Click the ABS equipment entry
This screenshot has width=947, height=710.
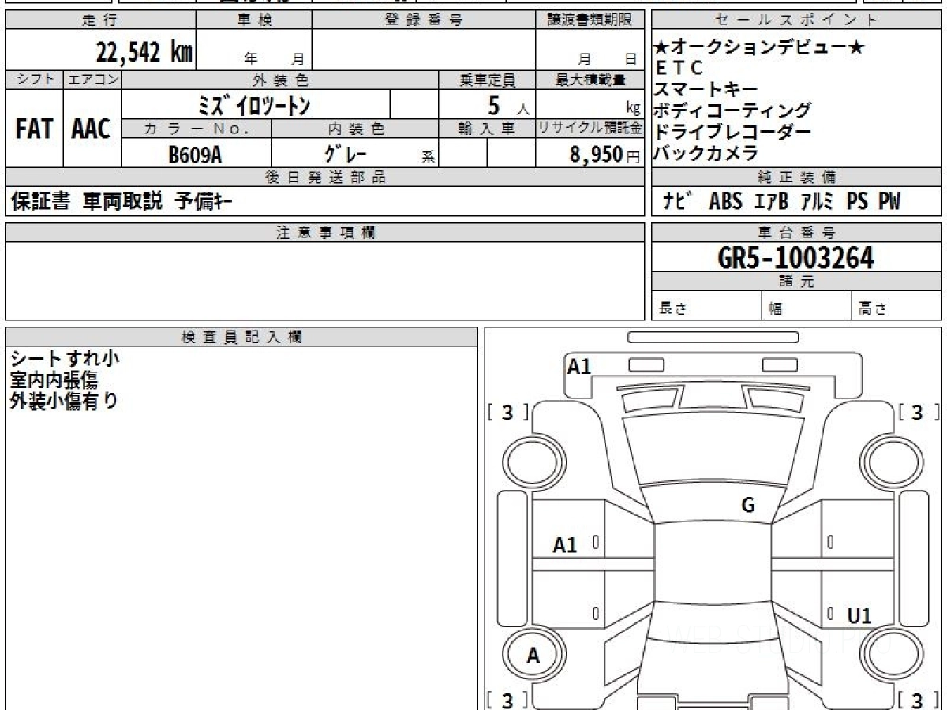[x=725, y=202]
